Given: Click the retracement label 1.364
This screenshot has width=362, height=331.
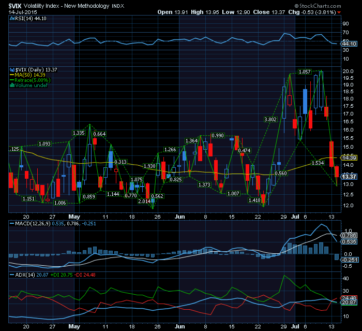Looking at the screenshot, I should point(192,140).
